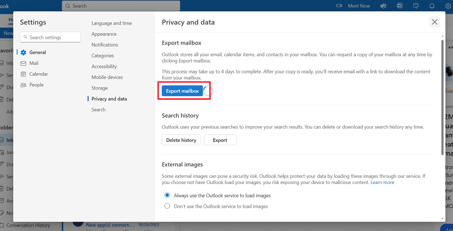This screenshot has width=453, height=231.
Task: Click the People icon in Settings
Action: (x=24, y=85)
